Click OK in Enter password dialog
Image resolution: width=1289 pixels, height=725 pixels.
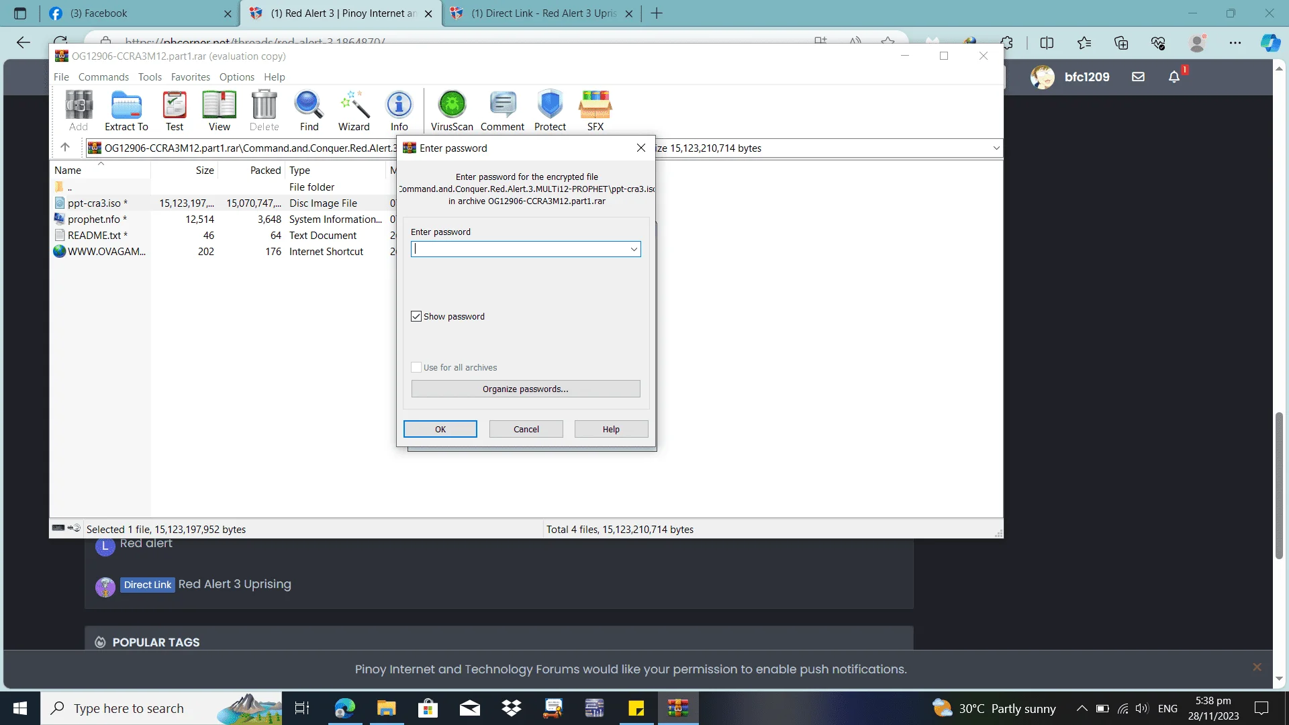[x=440, y=429]
